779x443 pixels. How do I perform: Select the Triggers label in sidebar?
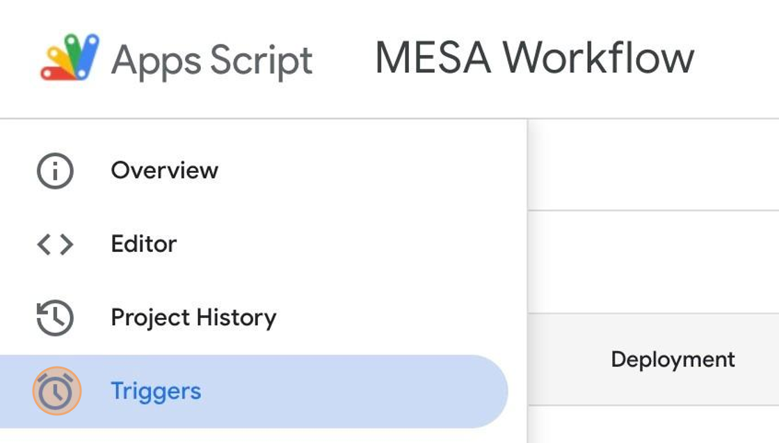point(156,392)
